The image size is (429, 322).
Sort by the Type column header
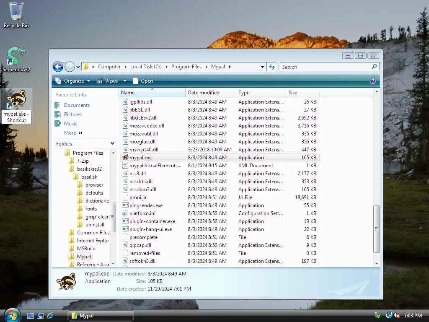pyautogui.click(x=261, y=93)
